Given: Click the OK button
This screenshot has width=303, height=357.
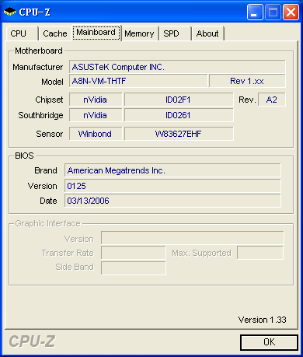Looking at the screenshot, I should [269, 342].
